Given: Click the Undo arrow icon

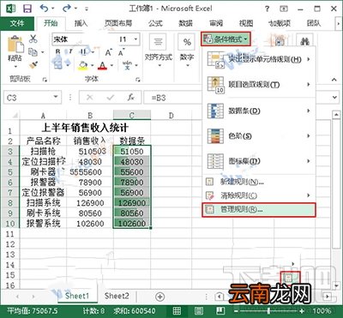Looking at the screenshot, I should 45,9.
